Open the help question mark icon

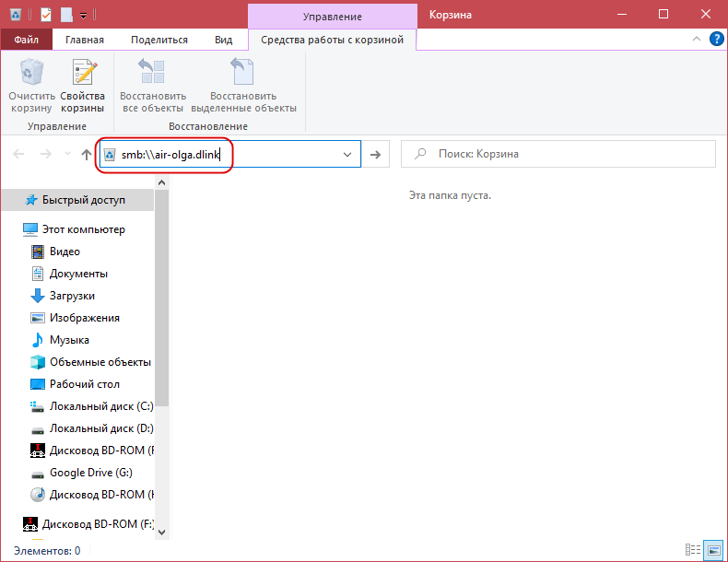[716, 40]
